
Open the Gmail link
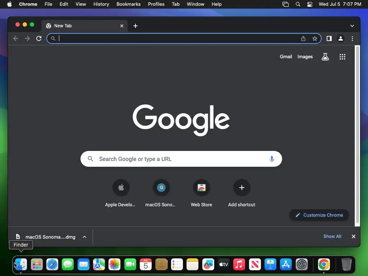tap(286, 56)
